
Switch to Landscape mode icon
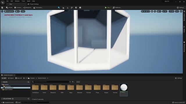63,8
